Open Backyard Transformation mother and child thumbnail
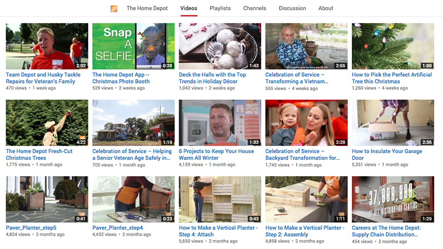443x249 pixels. 306,123
